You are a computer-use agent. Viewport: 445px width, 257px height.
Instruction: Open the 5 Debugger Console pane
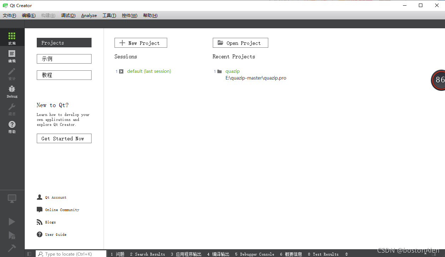pos(254,254)
